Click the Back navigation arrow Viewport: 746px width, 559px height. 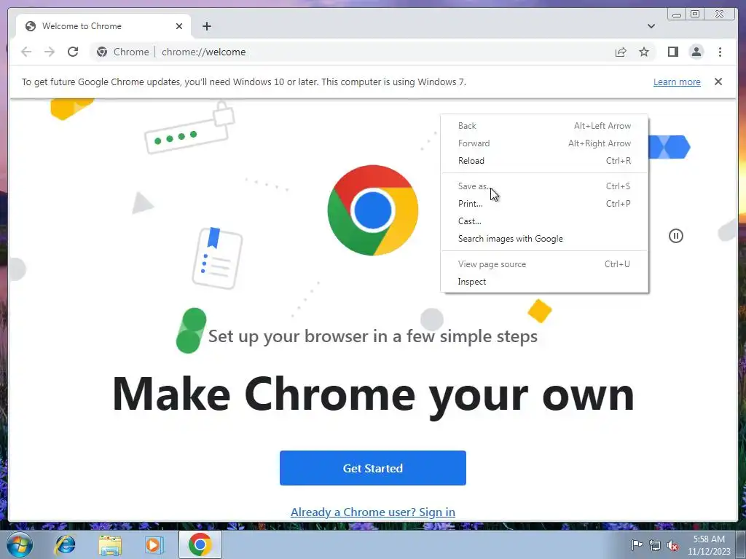(x=26, y=52)
